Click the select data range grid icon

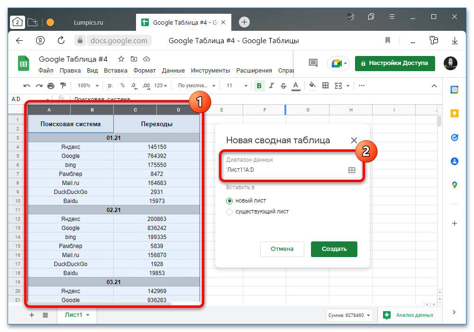pyautogui.click(x=352, y=170)
